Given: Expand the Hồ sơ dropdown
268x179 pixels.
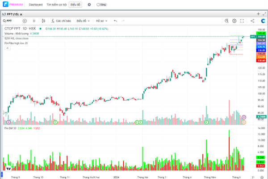Looking at the screenshot, I should pyautogui.click(x=101, y=21).
